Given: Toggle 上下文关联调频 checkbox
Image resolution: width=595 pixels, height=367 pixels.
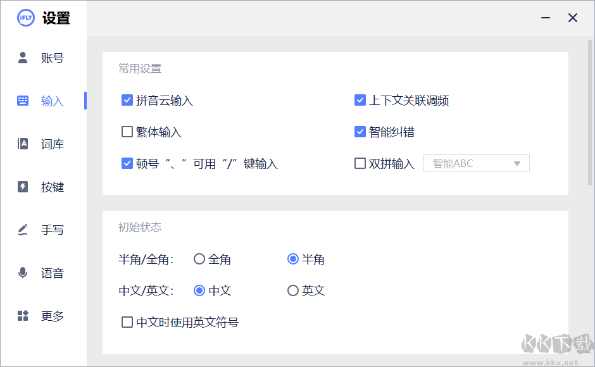Looking at the screenshot, I should (360, 100).
